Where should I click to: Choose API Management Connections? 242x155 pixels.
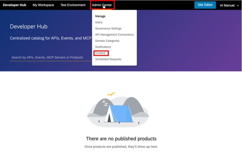pos(114,34)
